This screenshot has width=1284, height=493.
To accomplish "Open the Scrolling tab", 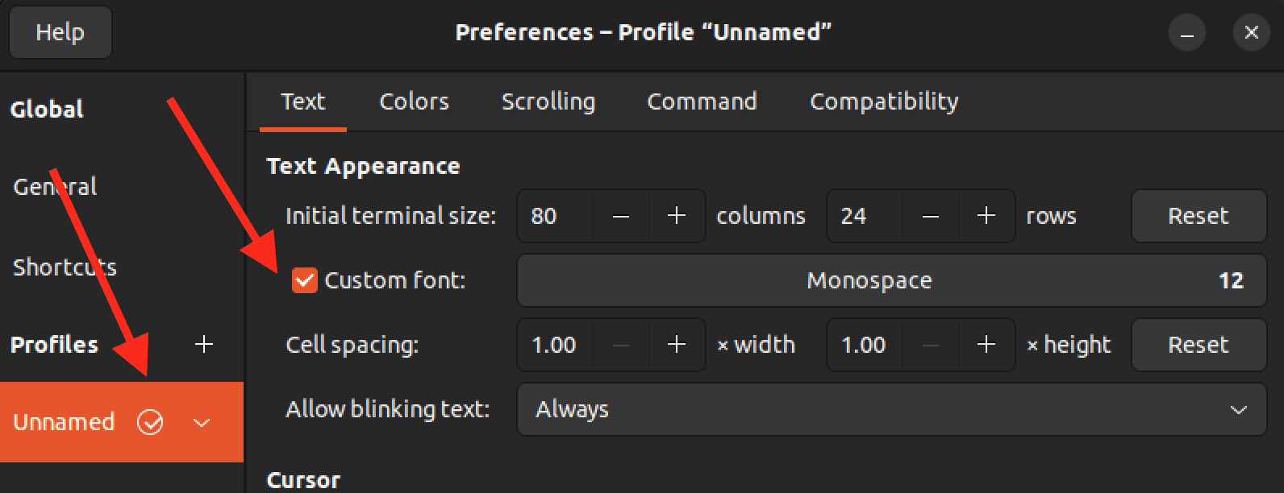I will pos(548,101).
